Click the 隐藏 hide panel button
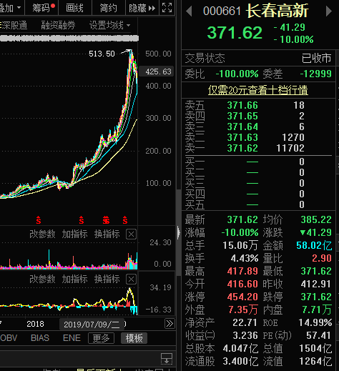 [x=142, y=8]
